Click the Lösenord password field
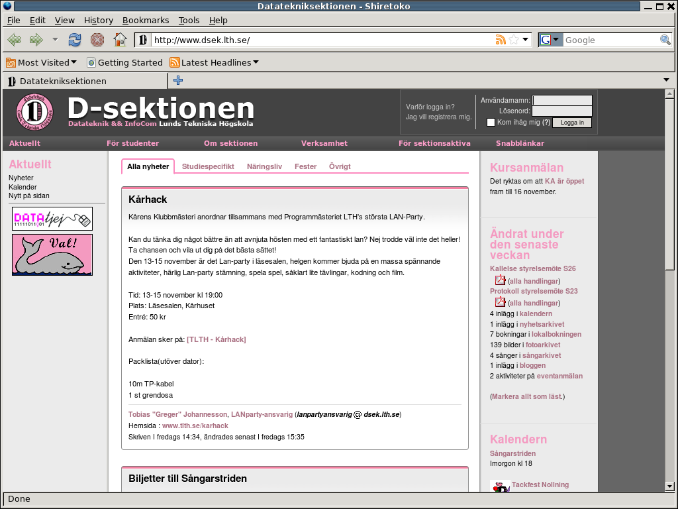The image size is (678, 509). tap(562, 111)
